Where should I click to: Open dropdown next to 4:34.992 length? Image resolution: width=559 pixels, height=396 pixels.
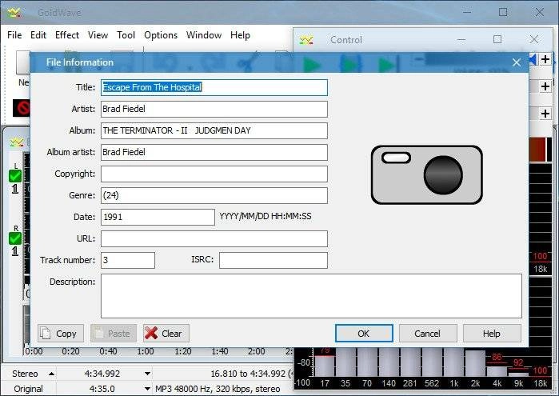pyautogui.click(x=147, y=374)
